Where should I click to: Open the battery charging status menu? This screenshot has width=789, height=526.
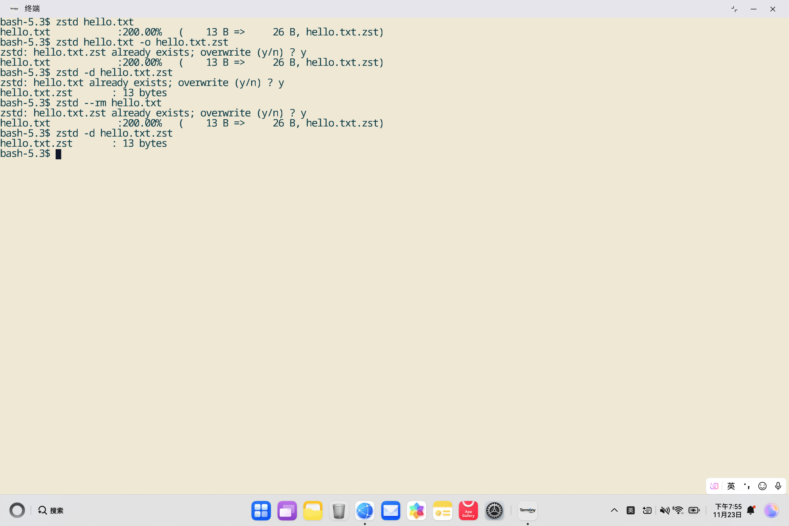coord(694,510)
